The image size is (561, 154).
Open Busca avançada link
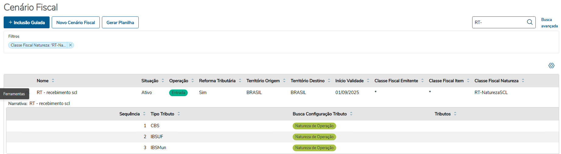tap(549, 23)
